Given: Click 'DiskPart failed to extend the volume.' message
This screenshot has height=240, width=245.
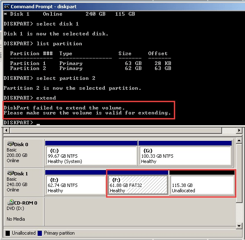Looking at the screenshot, I should [x=64, y=108].
